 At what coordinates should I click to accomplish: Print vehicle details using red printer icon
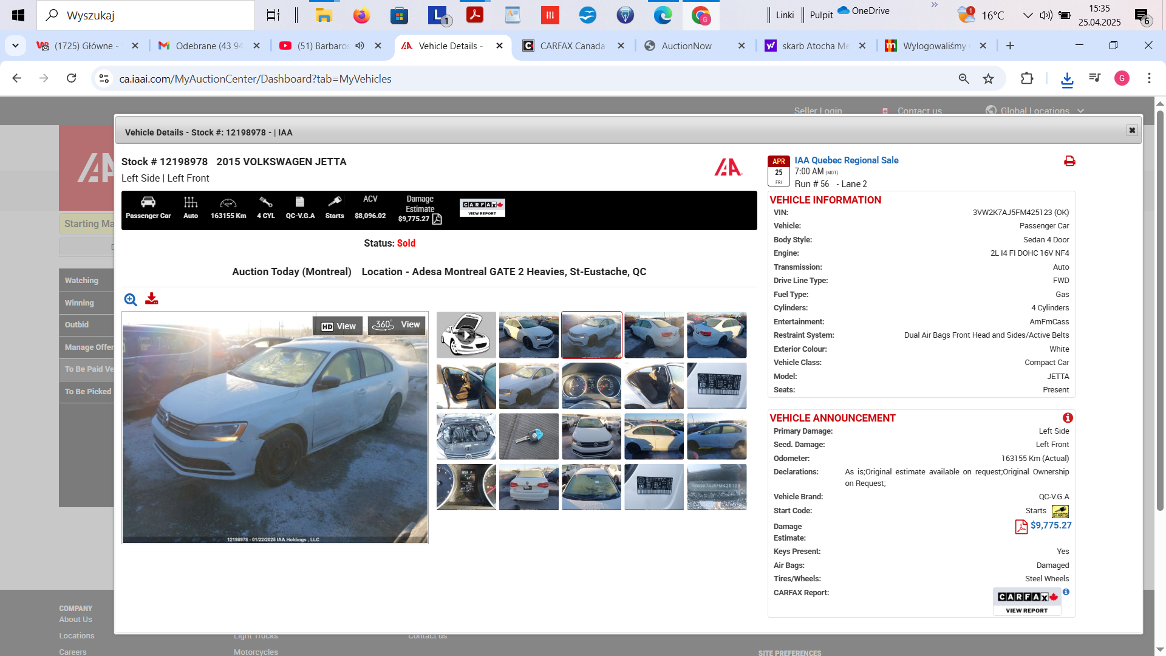tap(1069, 161)
